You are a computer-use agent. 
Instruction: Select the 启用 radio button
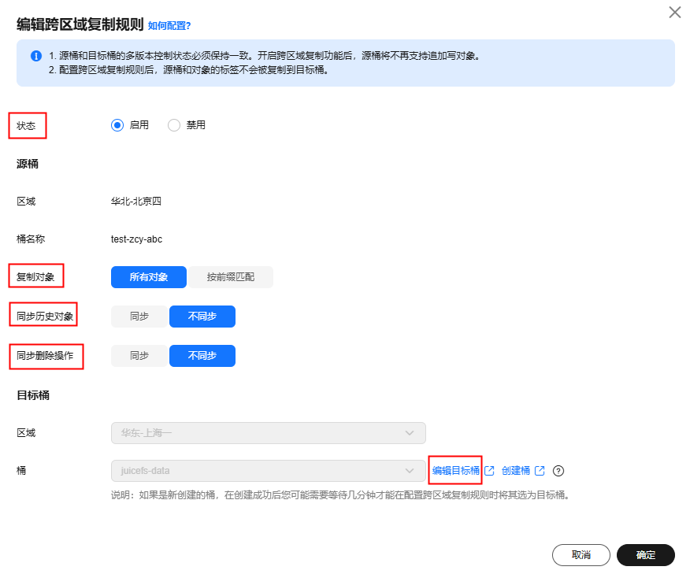(x=117, y=125)
